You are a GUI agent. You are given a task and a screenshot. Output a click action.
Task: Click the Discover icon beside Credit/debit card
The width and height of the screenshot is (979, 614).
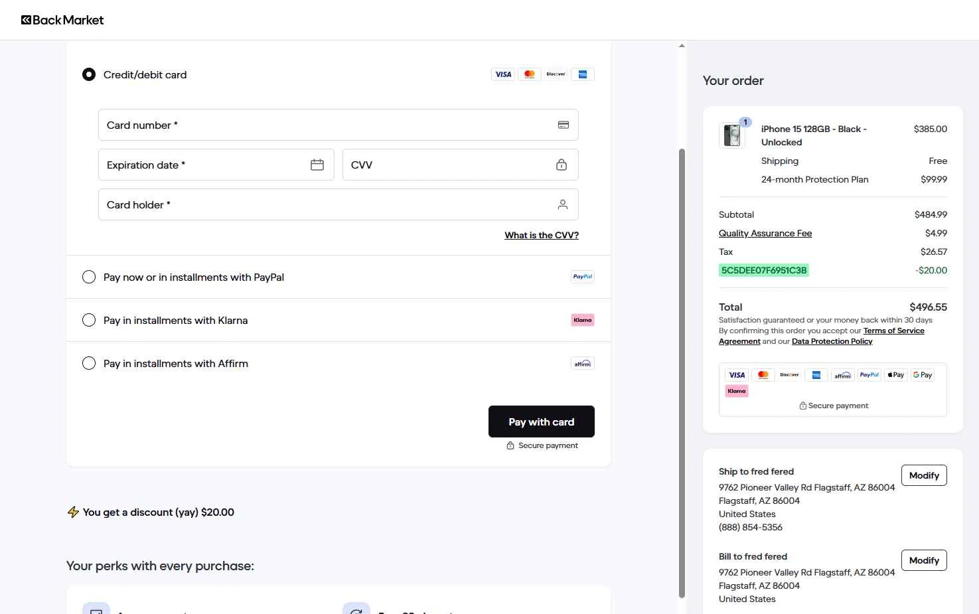click(x=556, y=74)
